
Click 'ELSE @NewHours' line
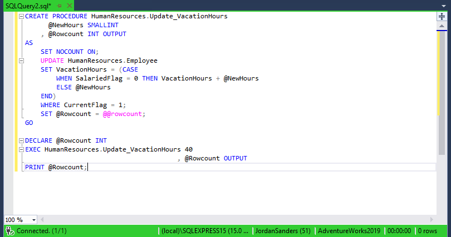pyautogui.click(x=84, y=87)
